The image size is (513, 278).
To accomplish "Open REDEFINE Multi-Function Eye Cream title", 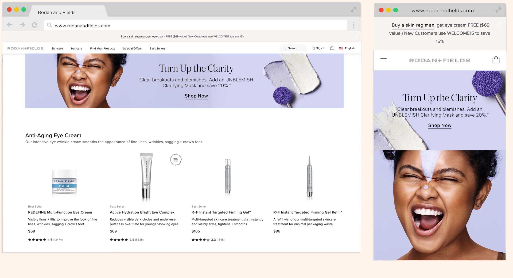I will click(60, 212).
